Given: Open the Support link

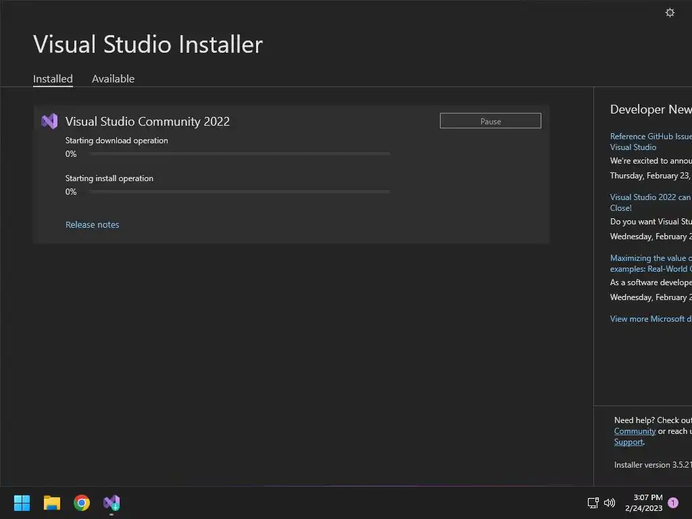Looking at the screenshot, I should click(628, 442).
